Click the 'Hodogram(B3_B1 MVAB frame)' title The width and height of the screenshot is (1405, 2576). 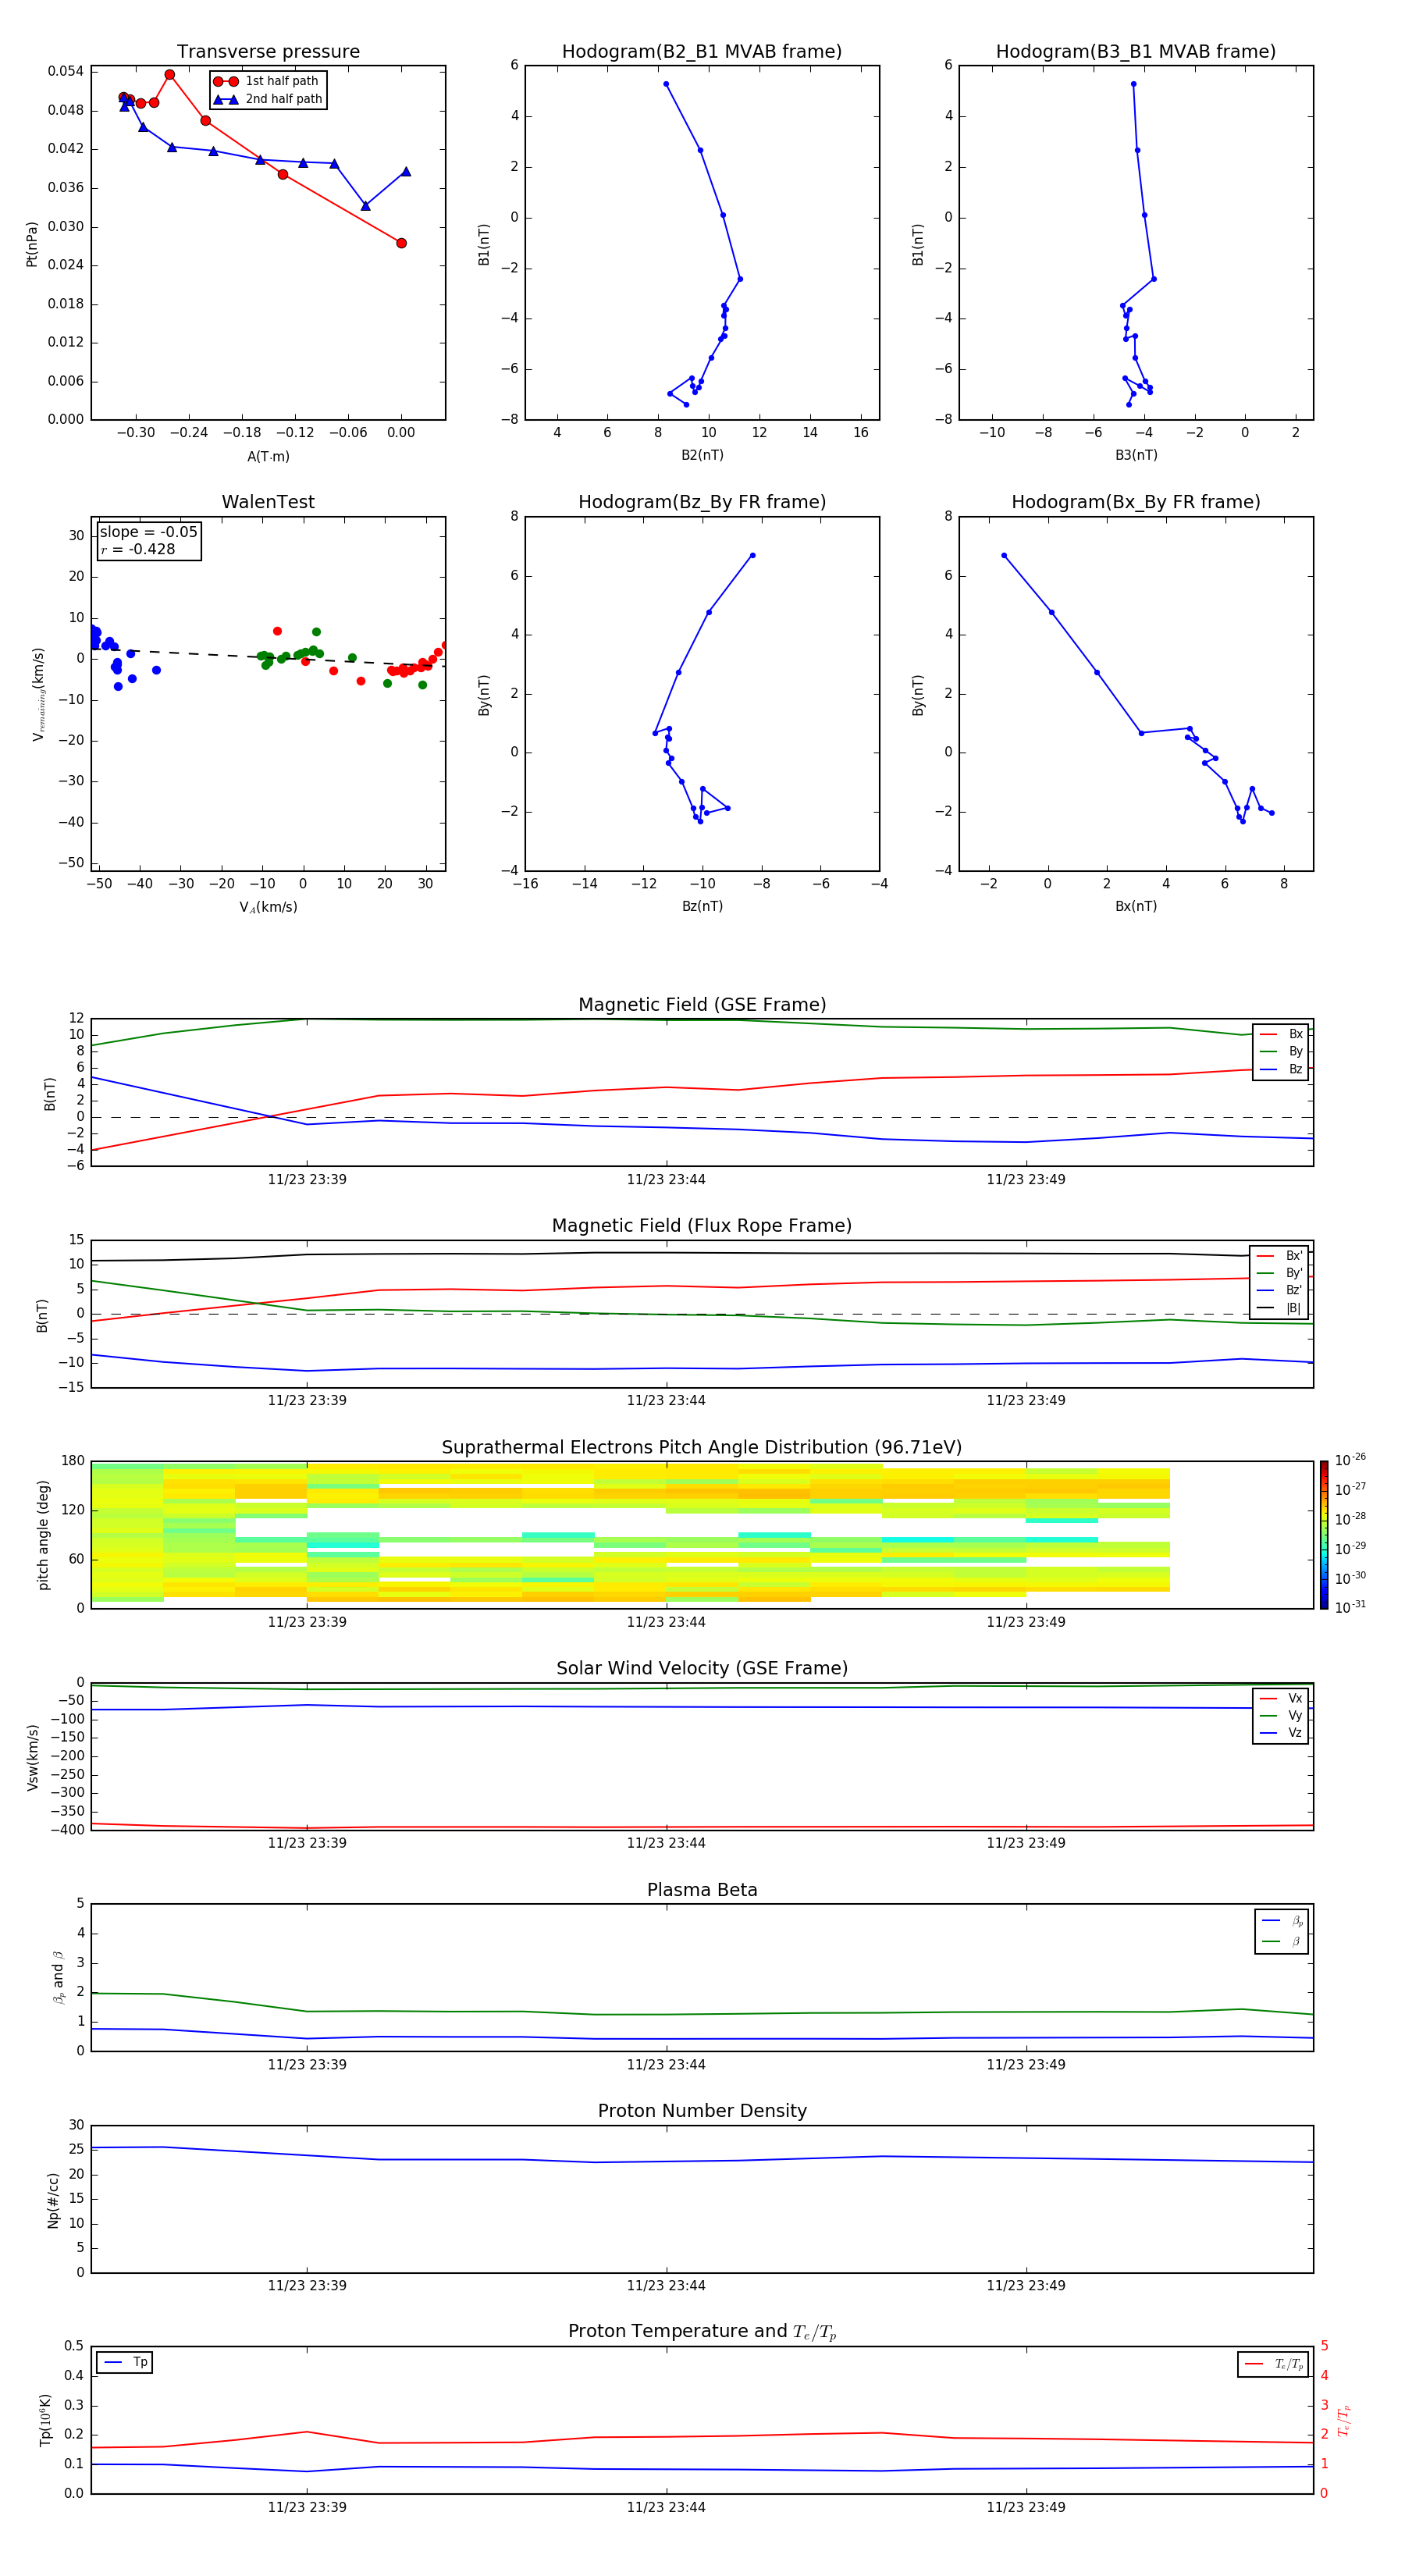point(1136,52)
